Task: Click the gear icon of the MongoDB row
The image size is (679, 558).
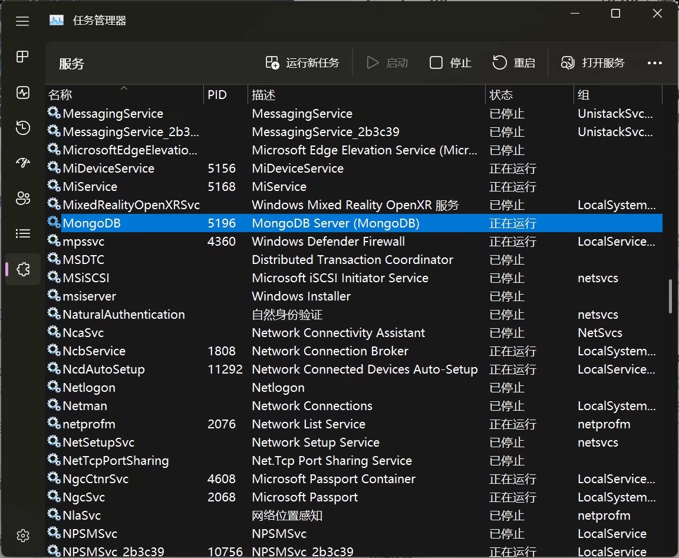Action: coord(54,223)
